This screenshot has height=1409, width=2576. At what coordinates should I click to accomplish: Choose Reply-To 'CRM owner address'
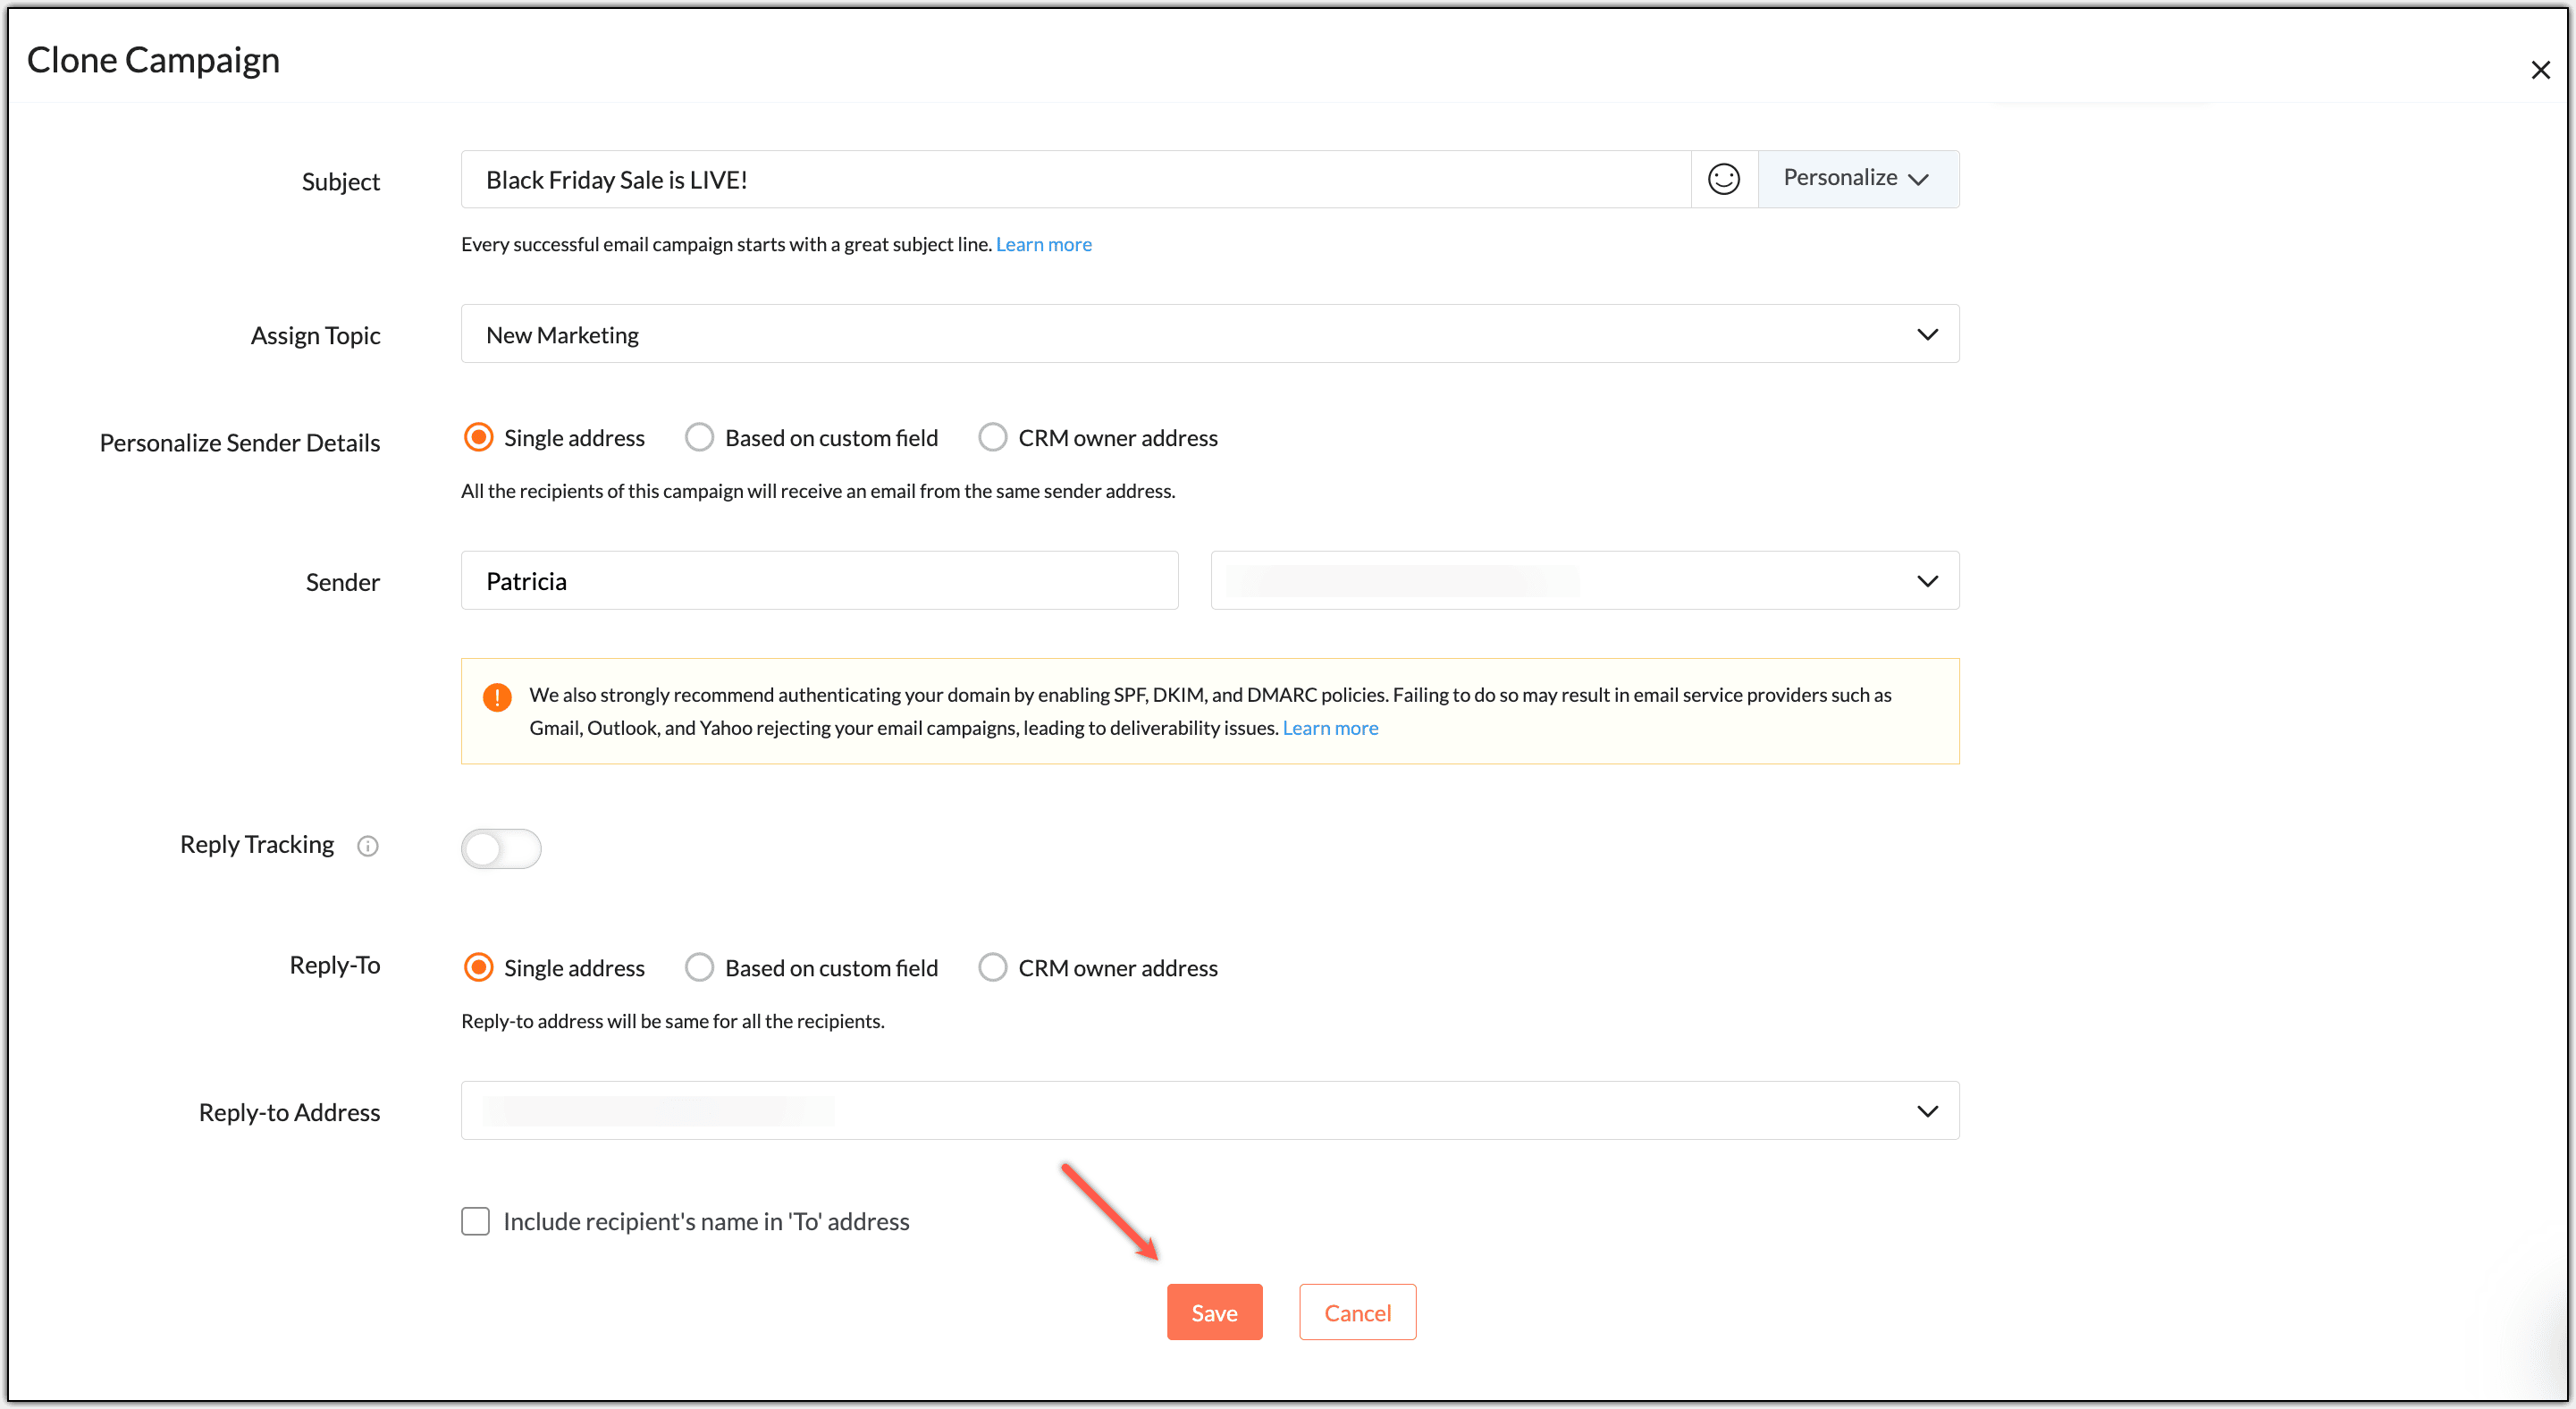(992, 968)
